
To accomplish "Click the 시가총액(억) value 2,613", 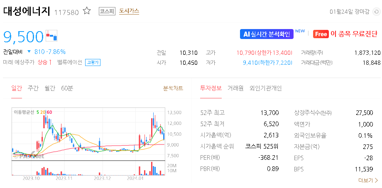I will (271, 135).
